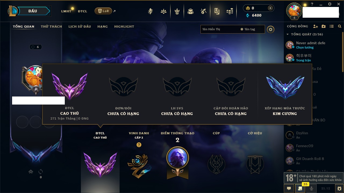
Task: Toggle the friend list view icon
Action: tap(332, 26)
